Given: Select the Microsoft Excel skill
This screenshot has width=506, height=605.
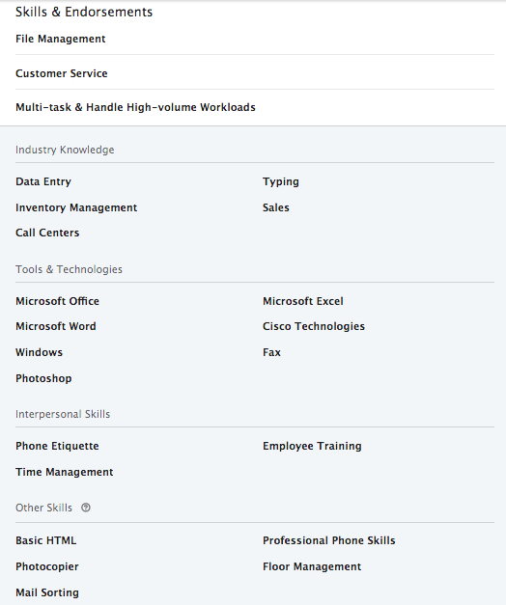Looking at the screenshot, I should tap(303, 301).
